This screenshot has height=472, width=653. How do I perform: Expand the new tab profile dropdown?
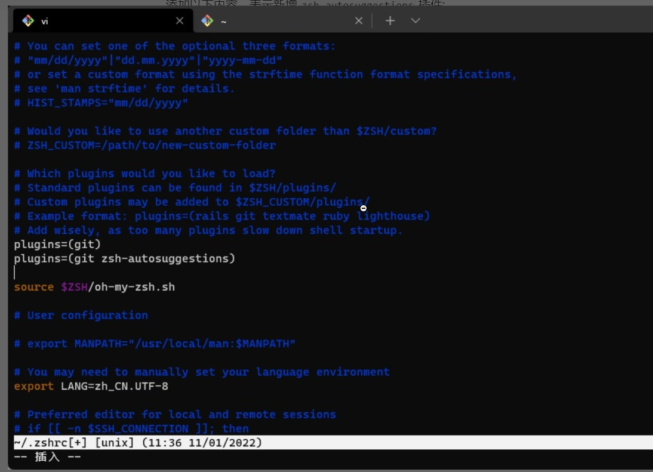tap(416, 21)
